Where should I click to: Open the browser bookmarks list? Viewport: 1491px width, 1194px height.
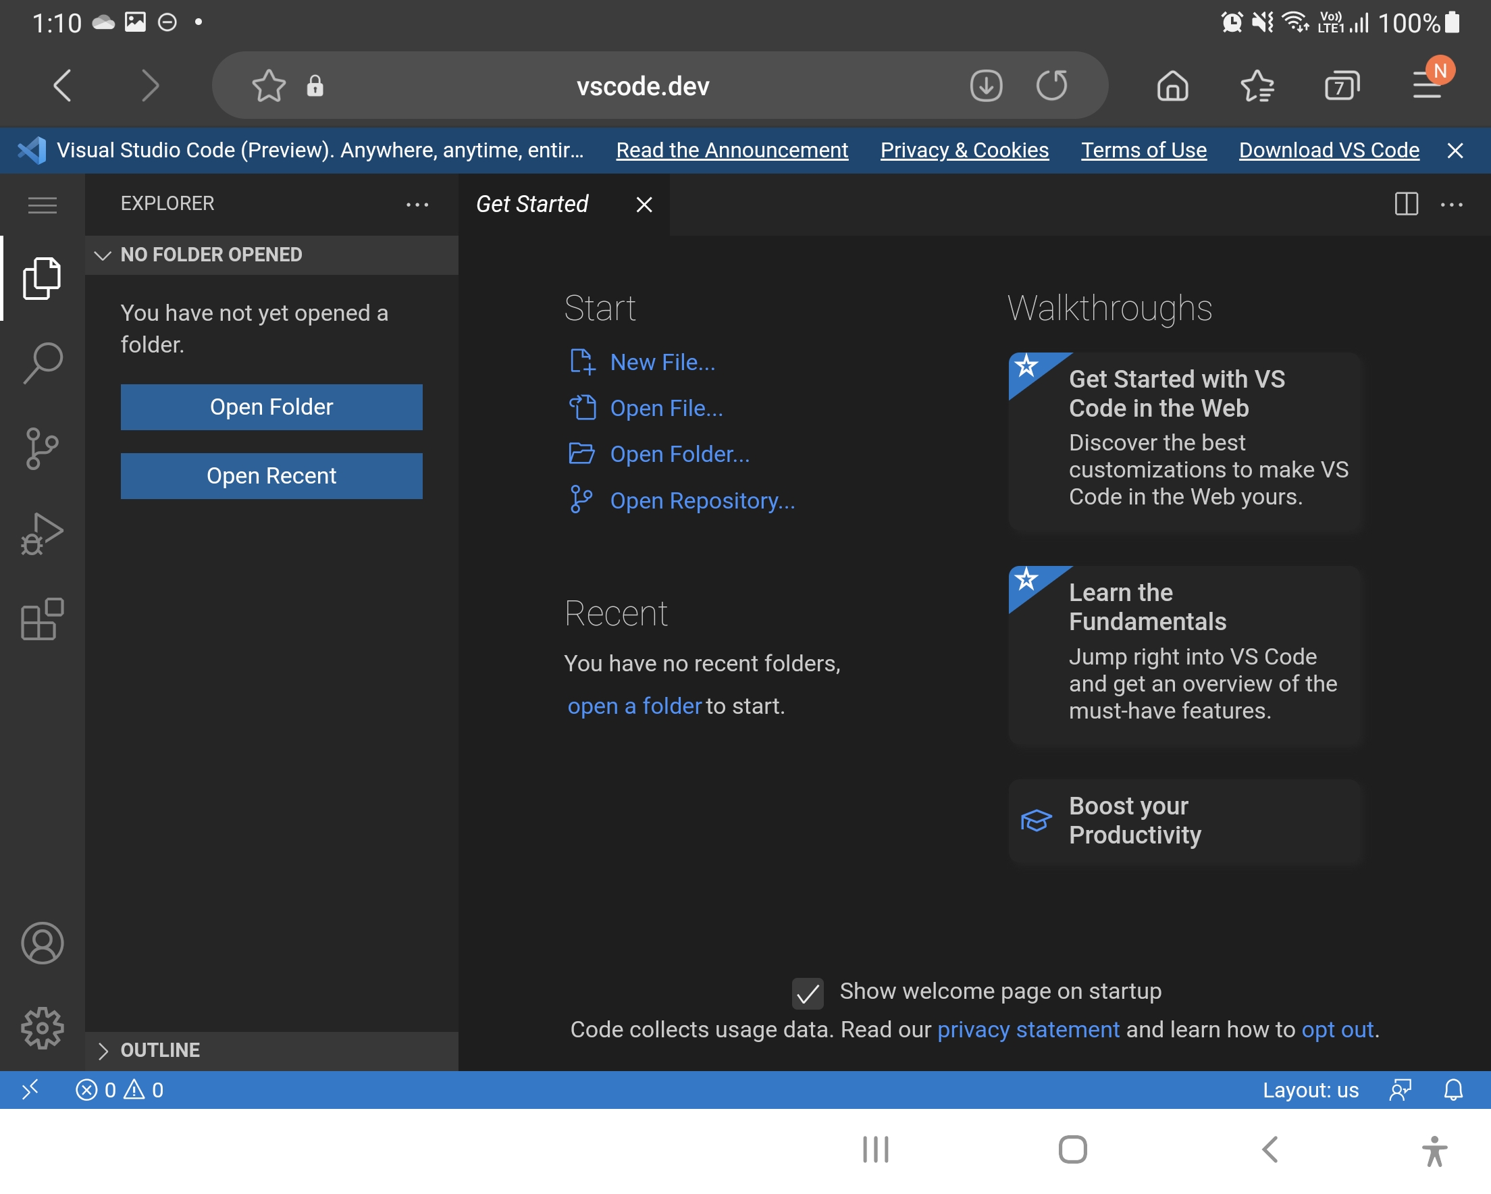click(x=1257, y=86)
